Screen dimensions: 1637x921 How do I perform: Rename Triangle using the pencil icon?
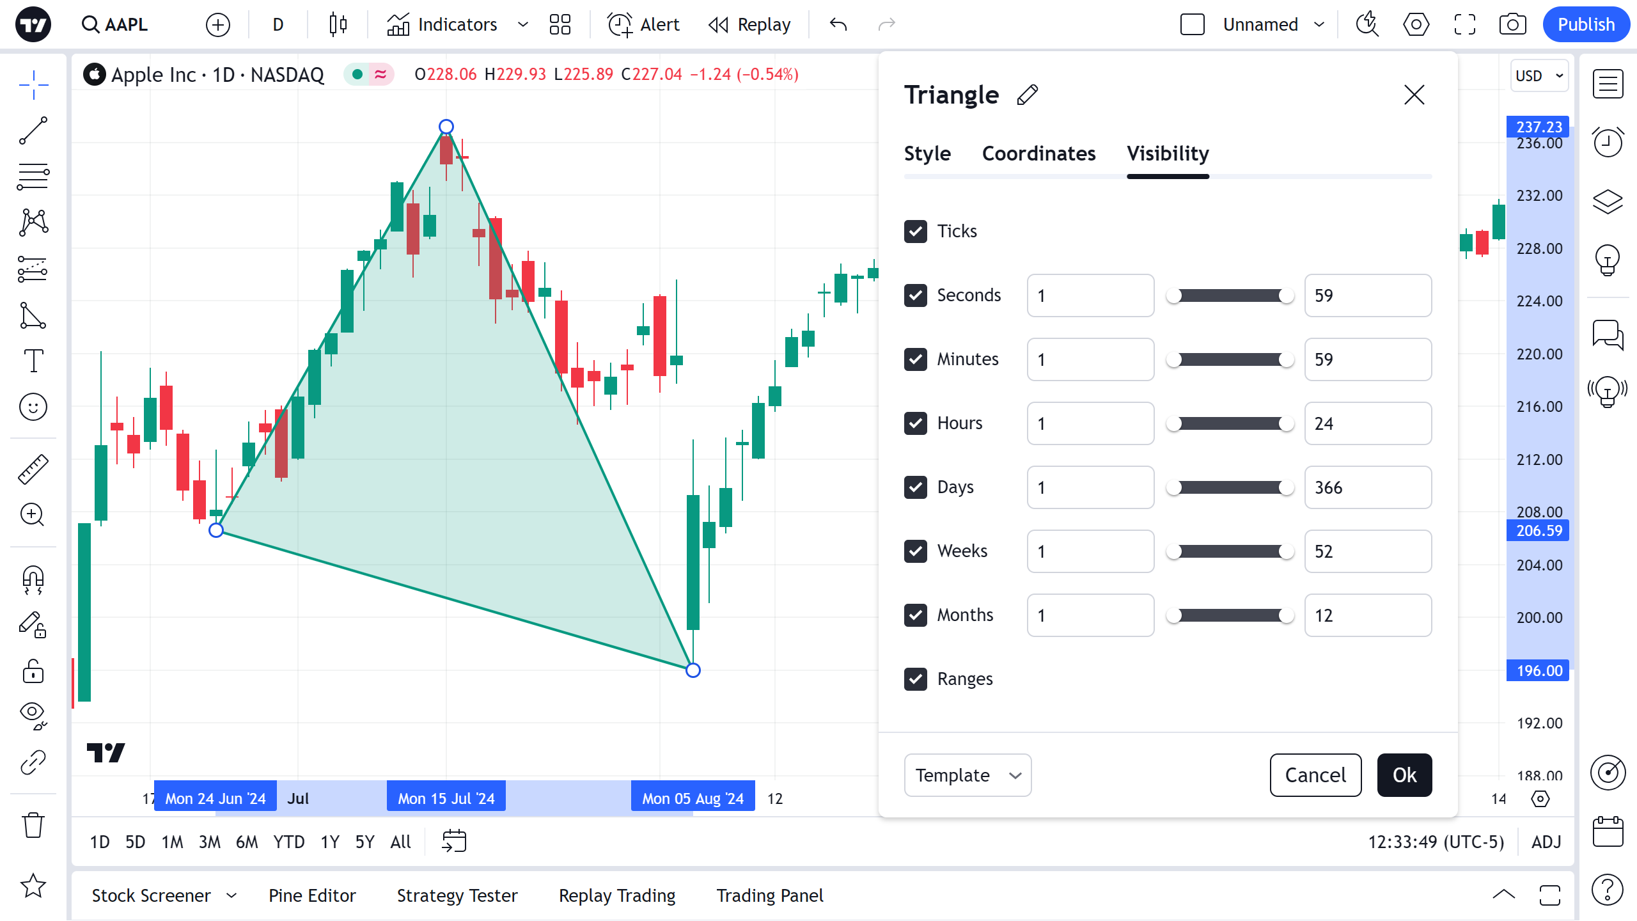tap(1028, 95)
